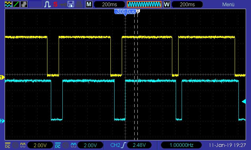This screenshot has width=251, height=150.
Task: Click the CH2 DC coupling icon
Action: tap(58, 145)
